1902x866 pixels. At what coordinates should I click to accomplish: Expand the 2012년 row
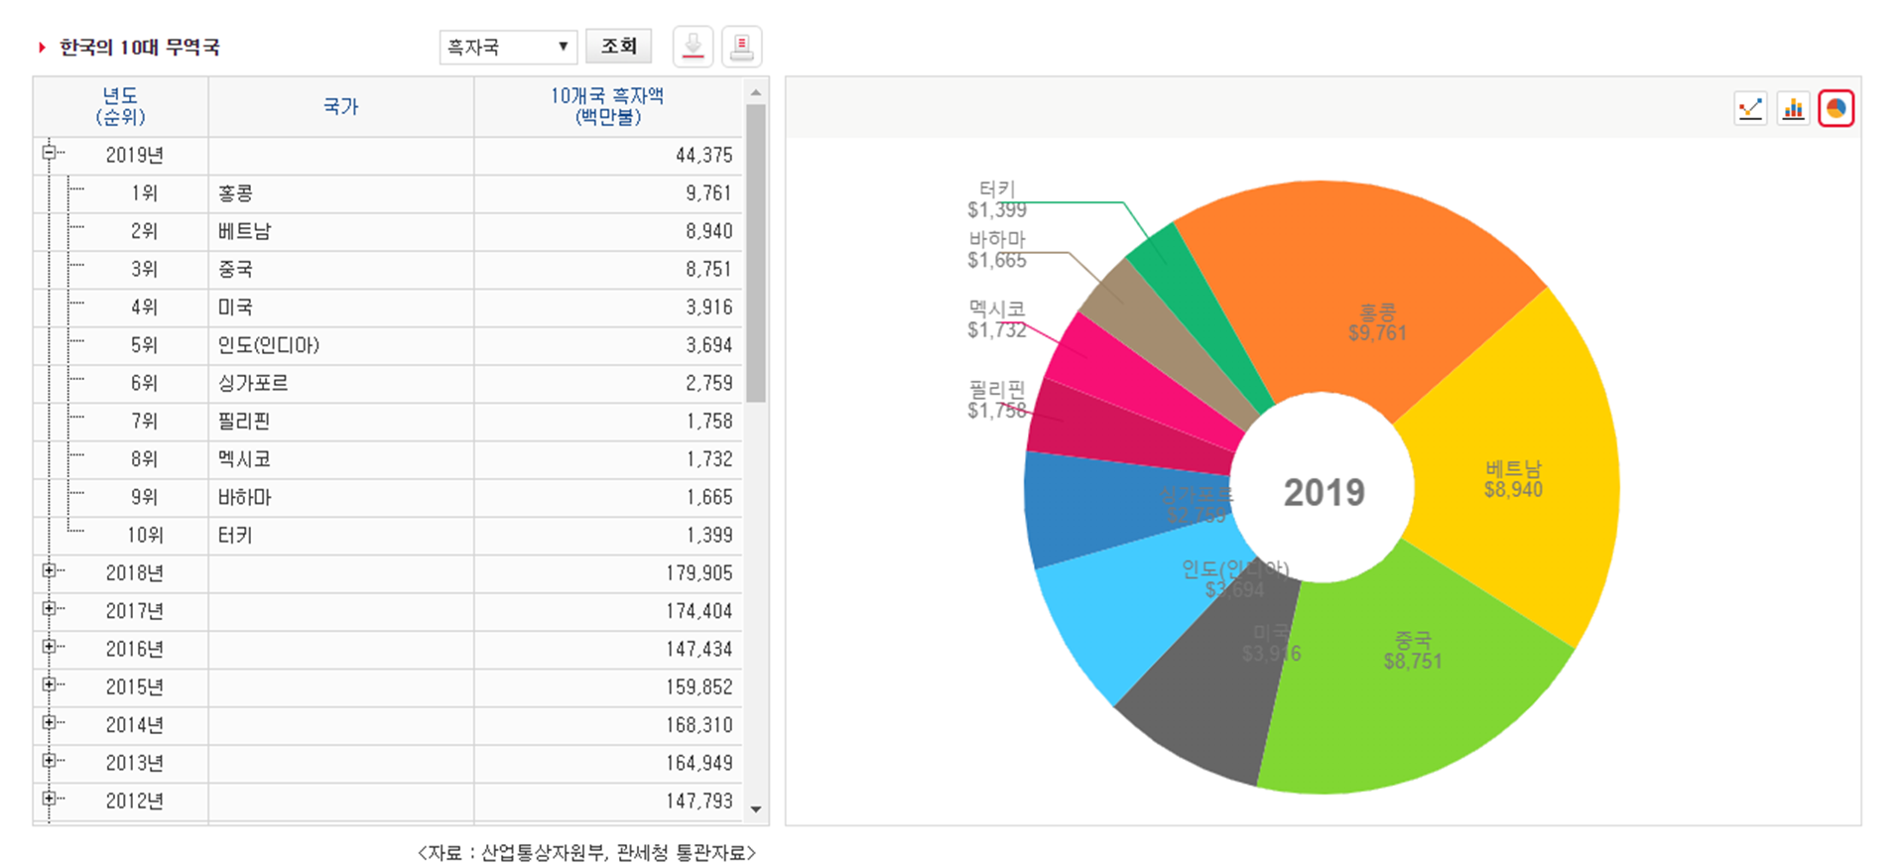(x=49, y=799)
